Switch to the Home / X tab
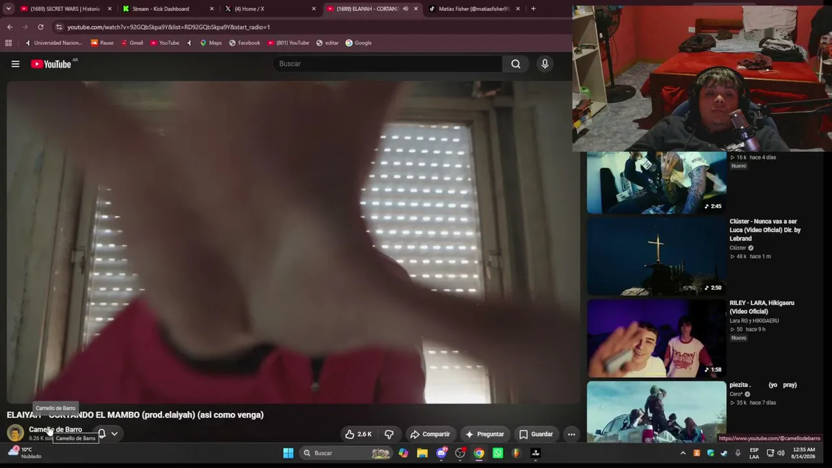 coord(271,9)
